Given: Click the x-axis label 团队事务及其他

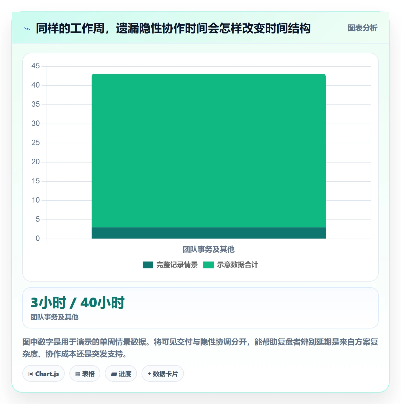Looking at the screenshot, I should (209, 249).
